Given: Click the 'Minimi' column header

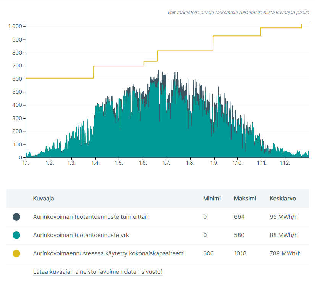Looking at the screenshot, I should pos(212,199).
